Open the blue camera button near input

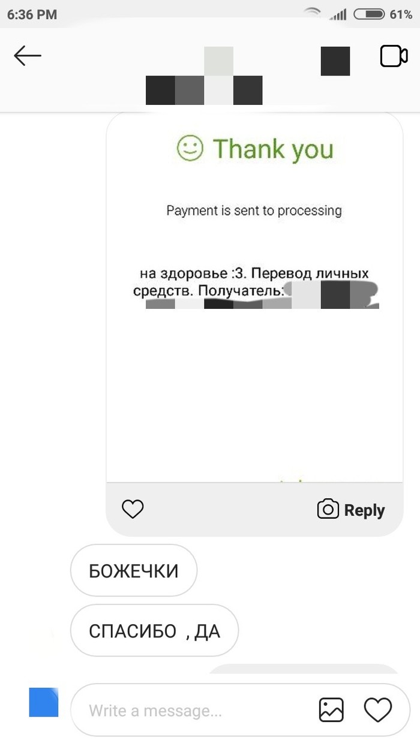(44, 702)
